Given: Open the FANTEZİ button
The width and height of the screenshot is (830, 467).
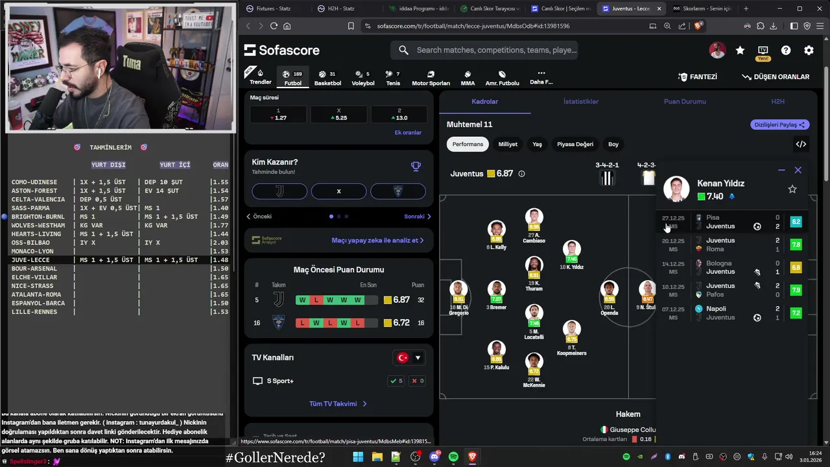Looking at the screenshot, I should point(698,77).
